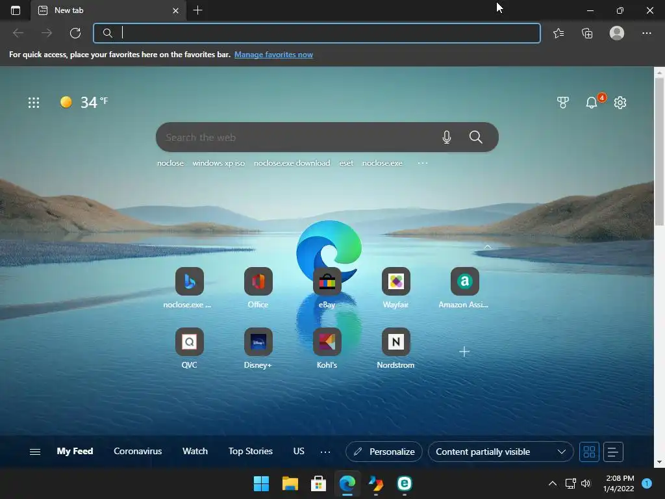Open the app launcher grid icon

34,102
